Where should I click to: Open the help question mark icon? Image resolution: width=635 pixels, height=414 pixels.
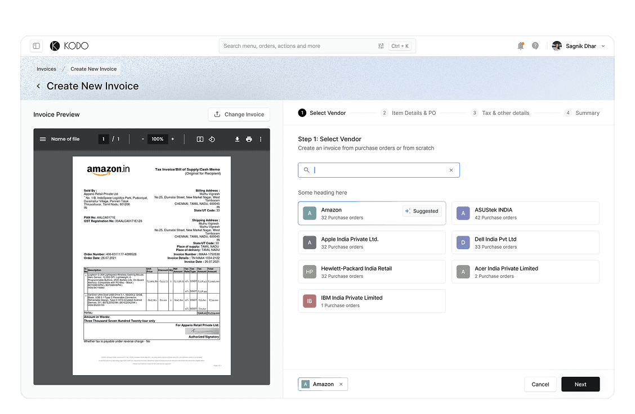click(535, 46)
